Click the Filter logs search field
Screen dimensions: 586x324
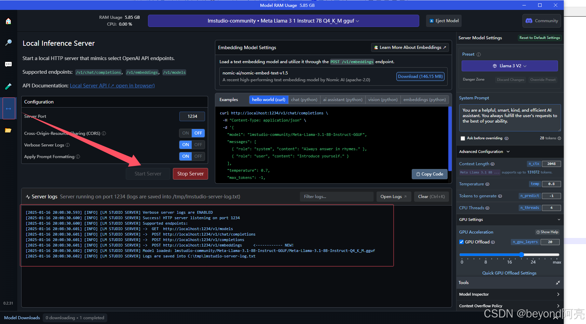337,197
